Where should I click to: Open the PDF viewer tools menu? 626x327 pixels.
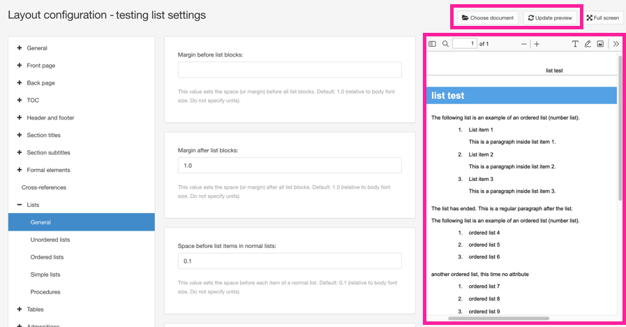(x=616, y=44)
